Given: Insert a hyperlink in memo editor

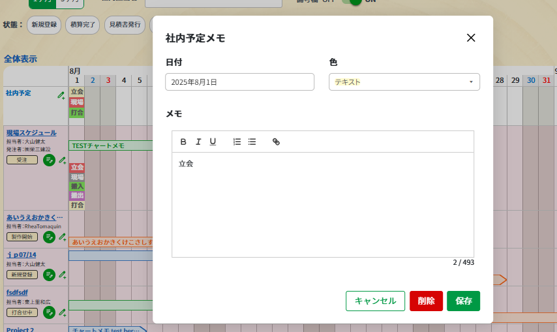Looking at the screenshot, I should tap(276, 142).
